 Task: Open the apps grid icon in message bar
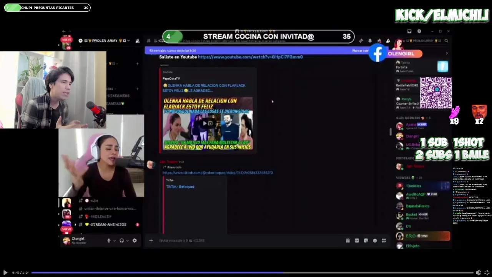384,240
